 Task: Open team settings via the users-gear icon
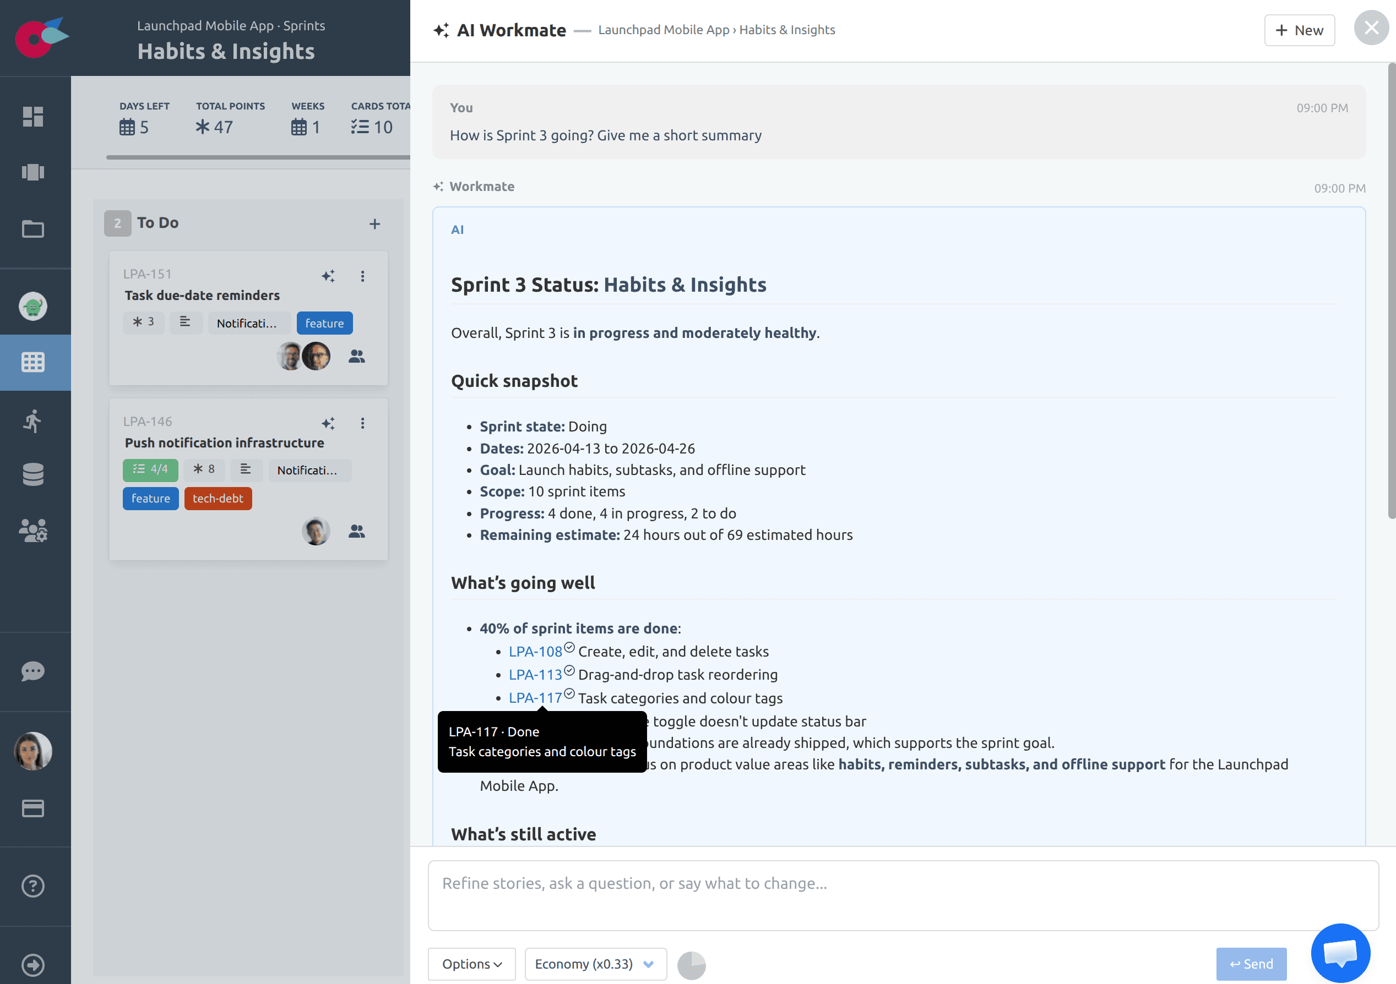coord(34,529)
